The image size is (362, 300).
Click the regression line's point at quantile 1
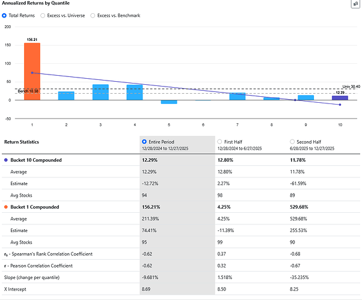32,73
